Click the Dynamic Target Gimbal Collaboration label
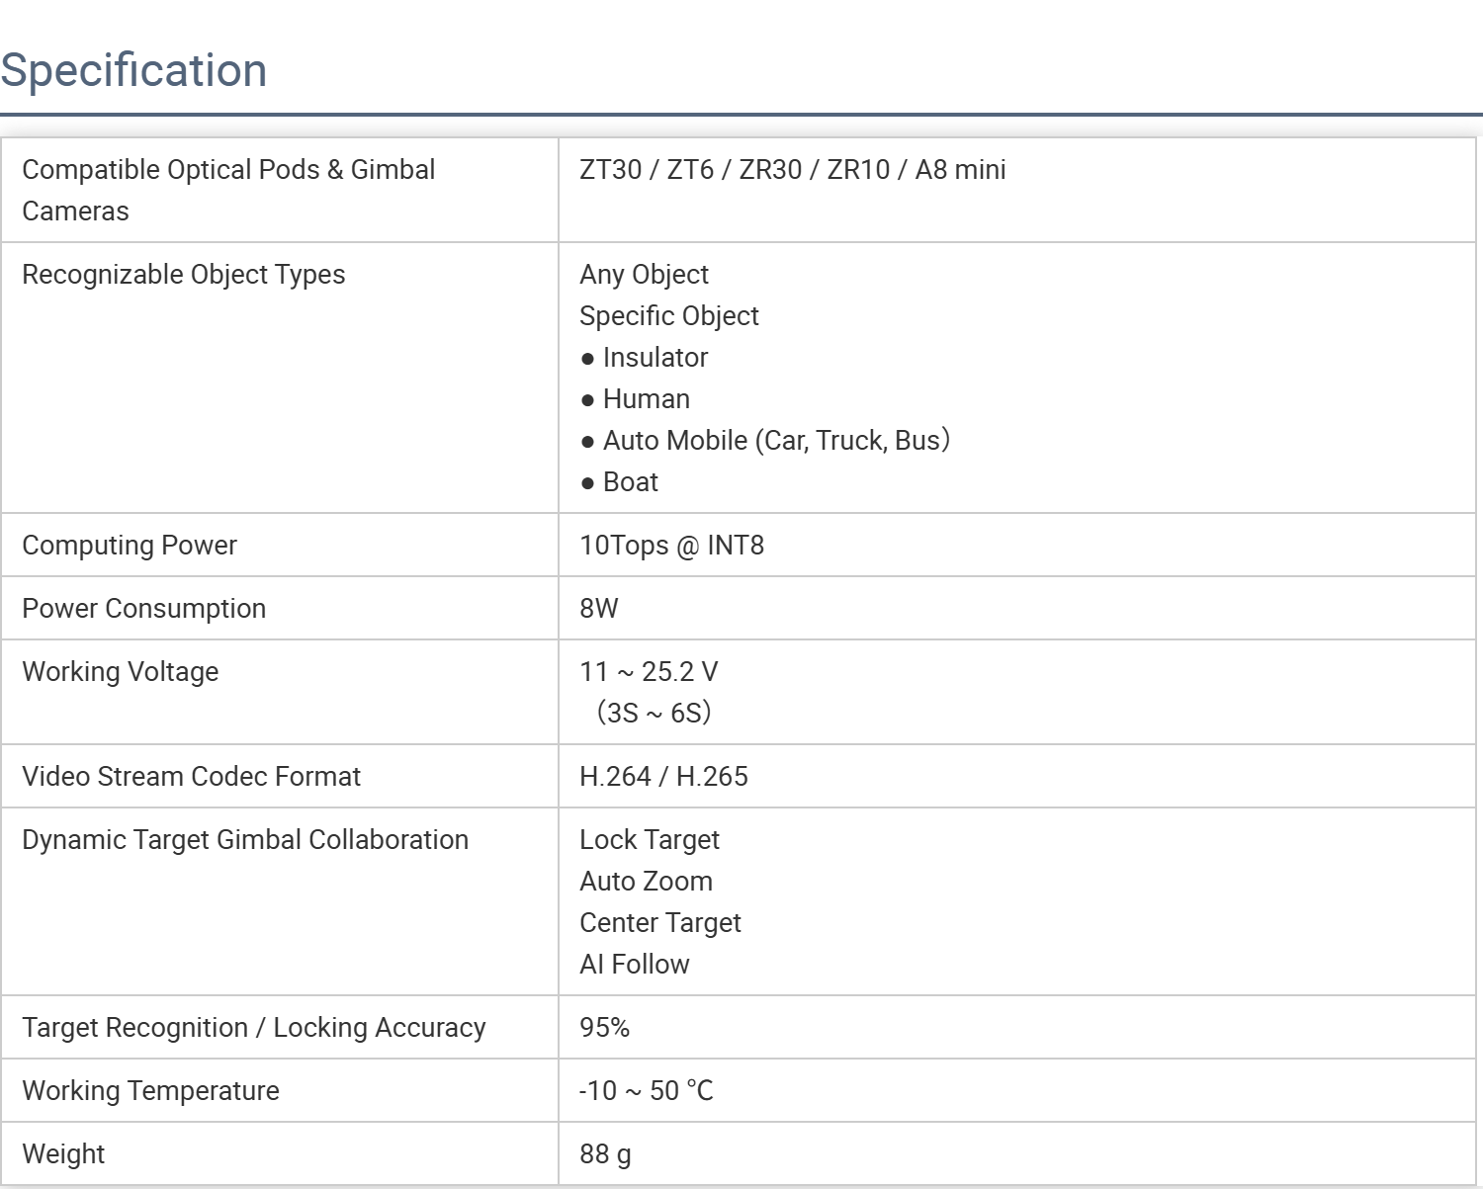This screenshot has height=1189, width=1483. pos(245,840)
